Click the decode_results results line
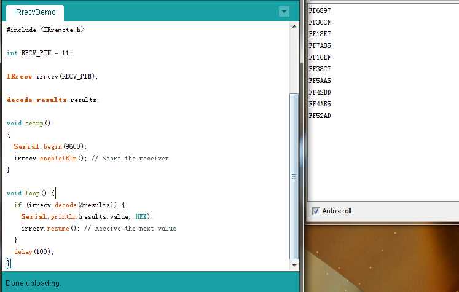This screenshot has height=292, width=459. coord(53,100)
